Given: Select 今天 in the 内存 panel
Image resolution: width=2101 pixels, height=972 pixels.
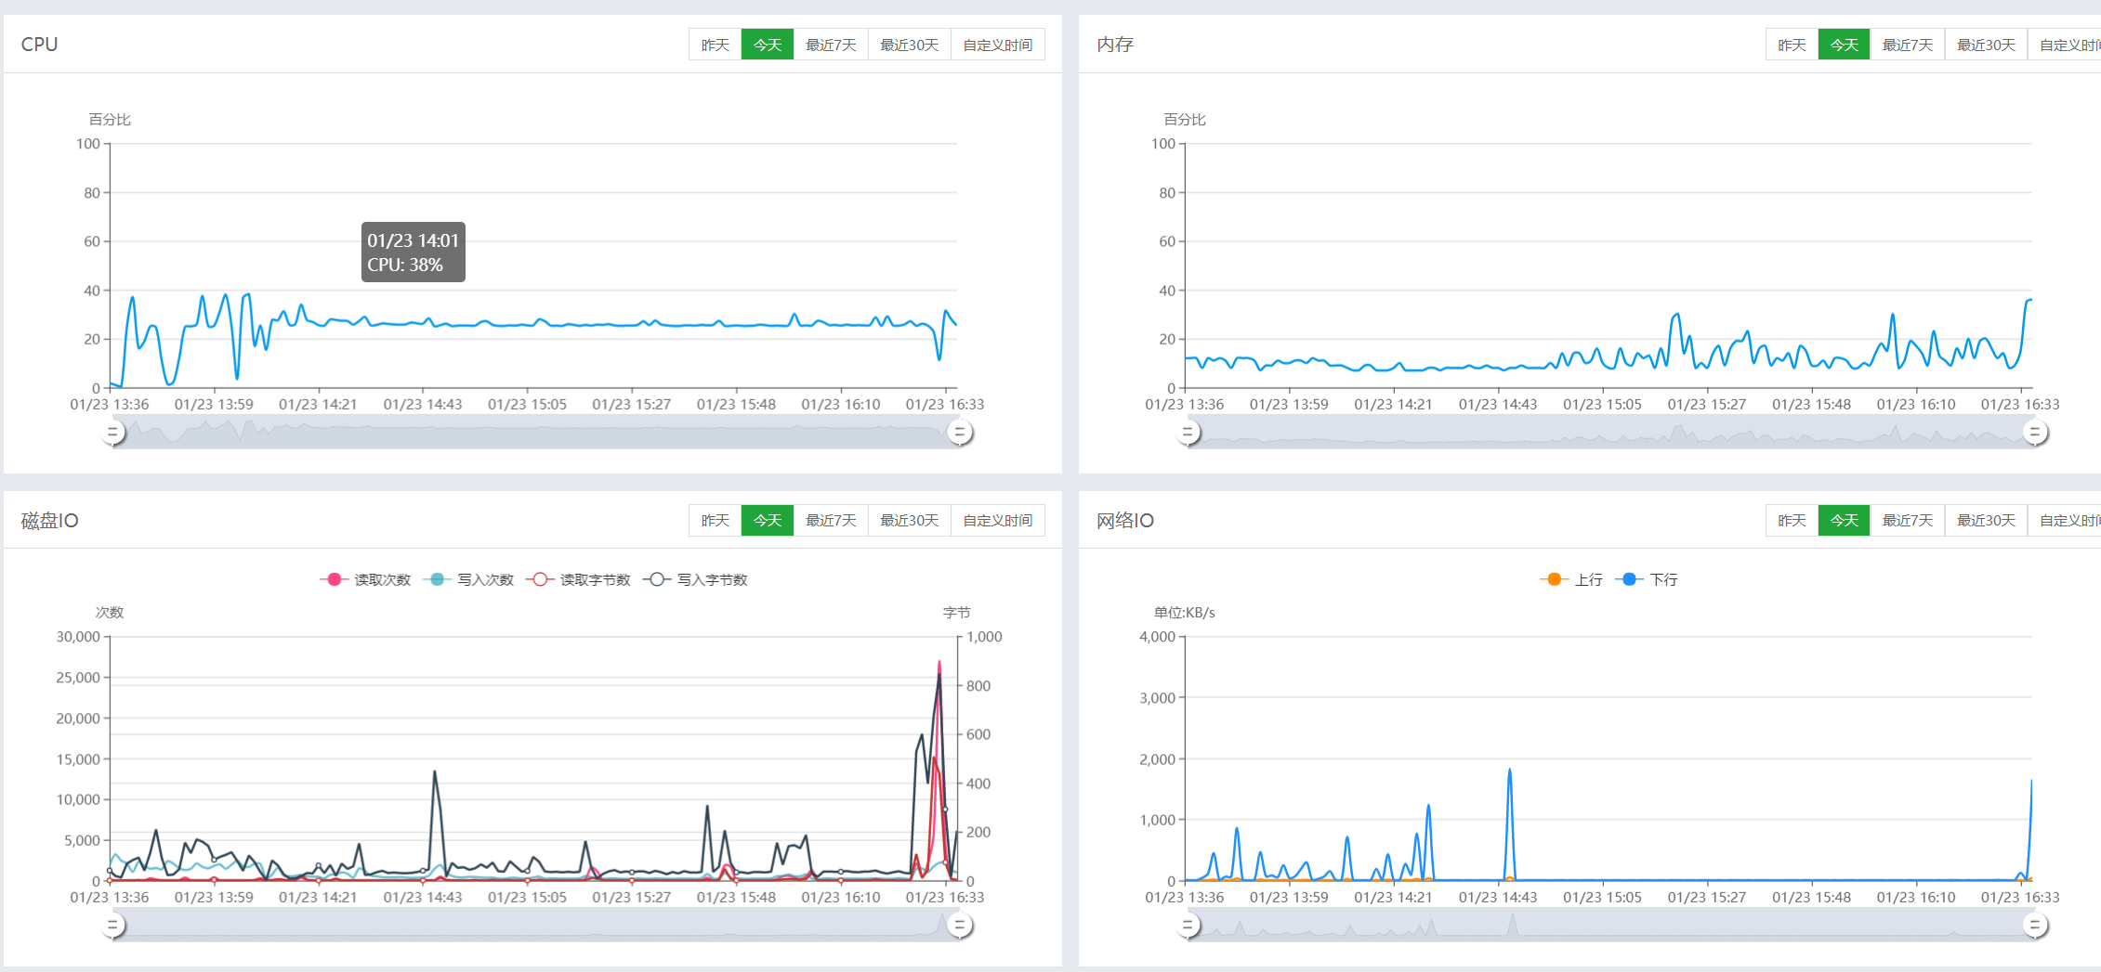Looking at the screenshot, I should (x=1844, y=45).
